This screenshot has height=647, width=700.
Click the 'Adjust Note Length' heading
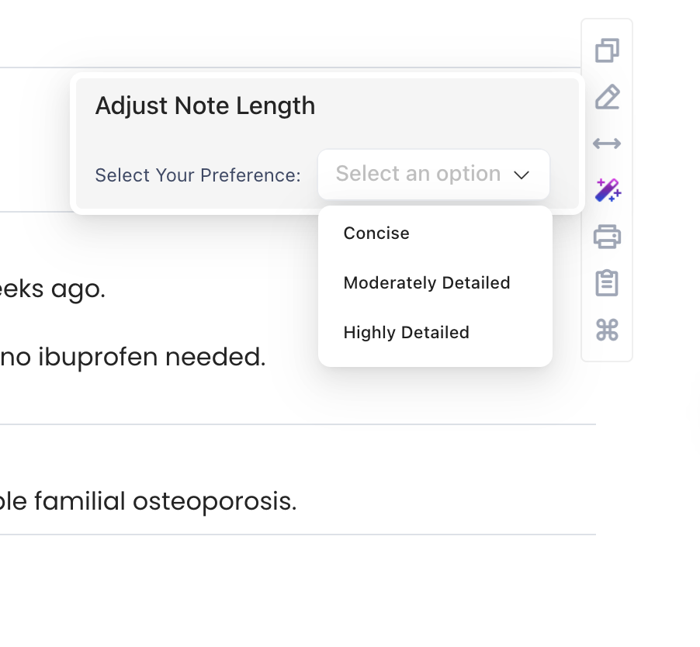(x=205, y=106)
